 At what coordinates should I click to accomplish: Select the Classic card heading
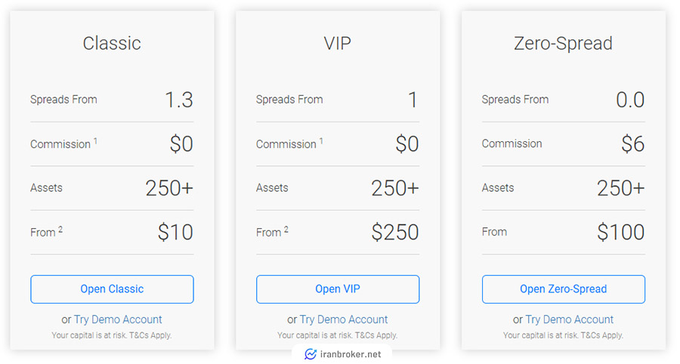112,43
